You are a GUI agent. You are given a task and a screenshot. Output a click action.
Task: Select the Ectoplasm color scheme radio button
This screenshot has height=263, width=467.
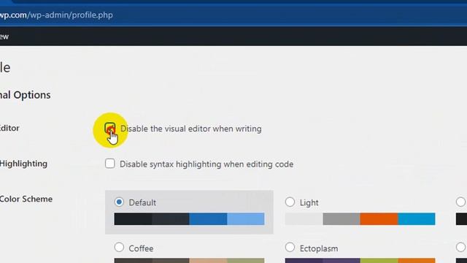tap(290, 247)
